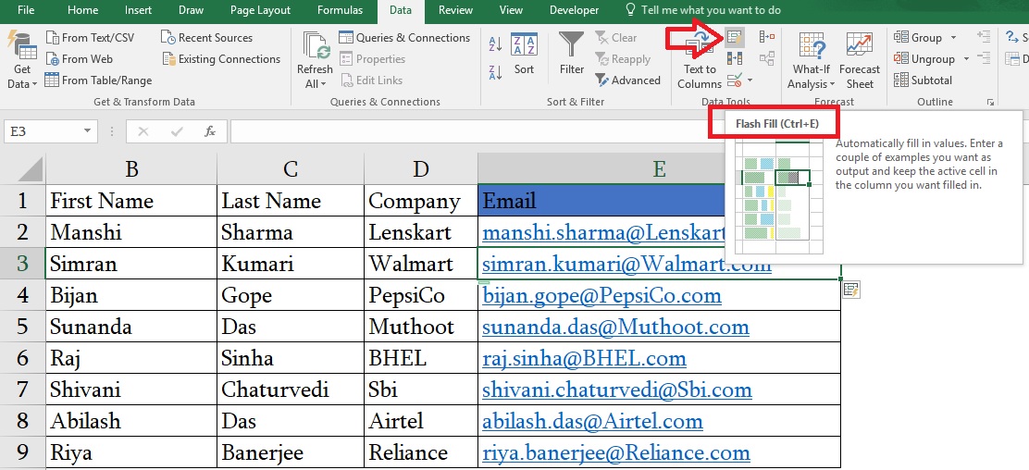Select row 5 header

(x=22, y=327)
